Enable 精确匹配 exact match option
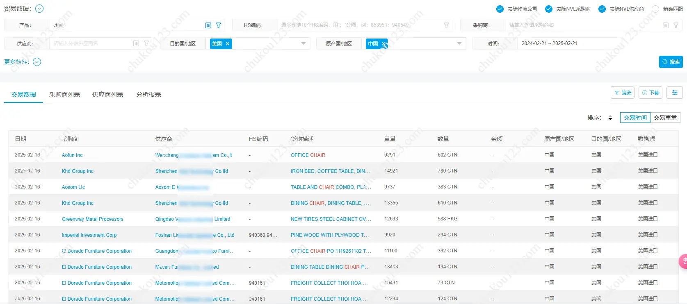The image size is (687, 304). coord(655,9)
